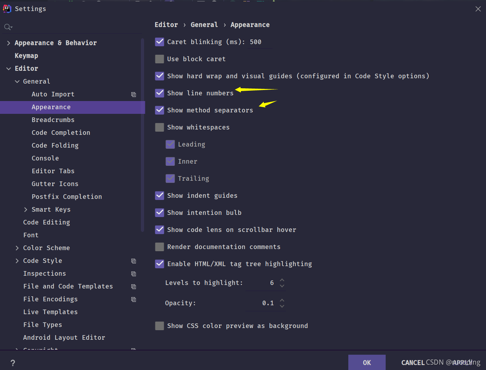Enable Use block caret checkbox
This screenshot has width=486, height=370.
(x=159, y=59)
